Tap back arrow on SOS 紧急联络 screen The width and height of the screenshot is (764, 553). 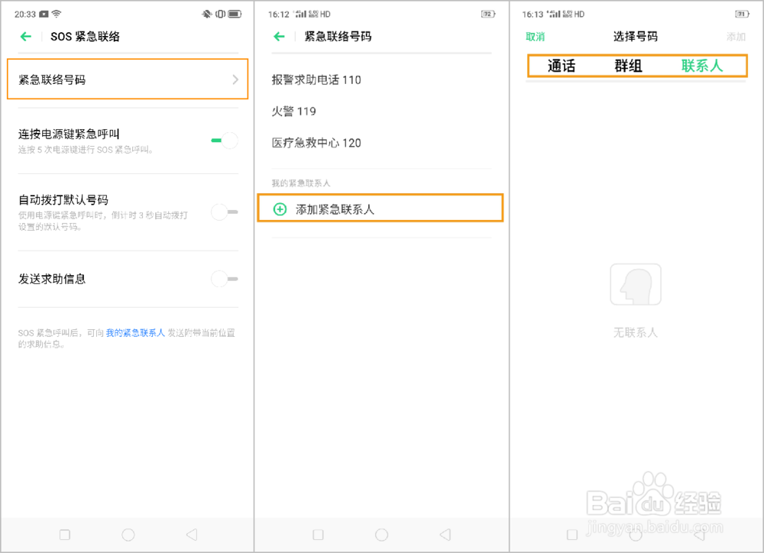click(x=26, y=37)
